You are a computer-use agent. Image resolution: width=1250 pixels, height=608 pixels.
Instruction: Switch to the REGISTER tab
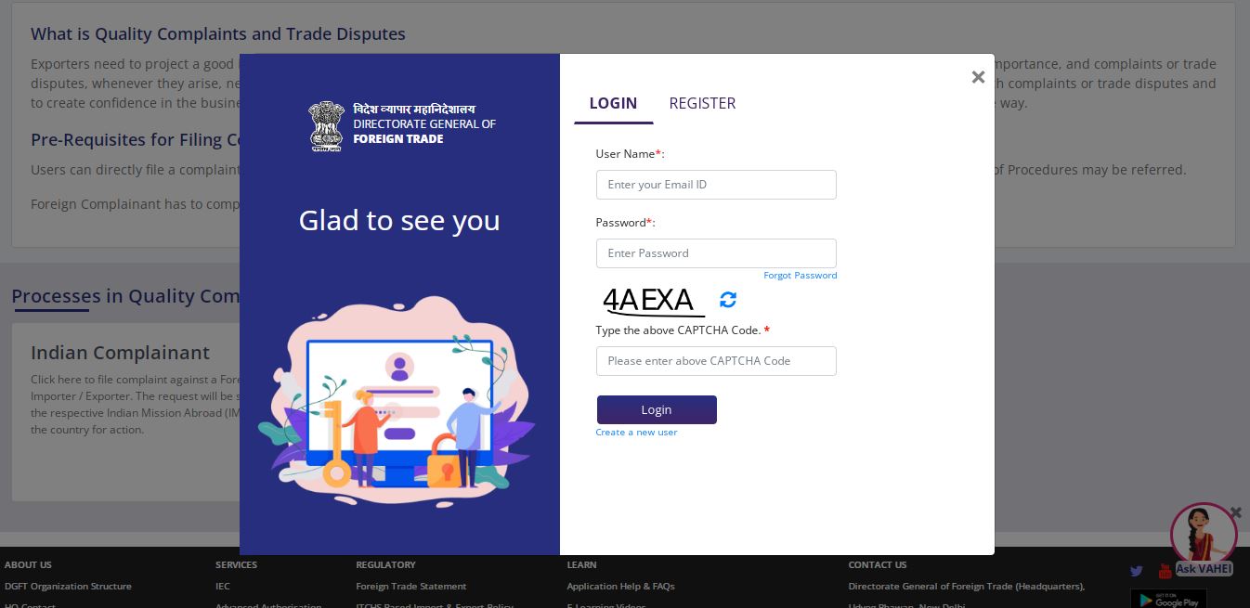702,103
